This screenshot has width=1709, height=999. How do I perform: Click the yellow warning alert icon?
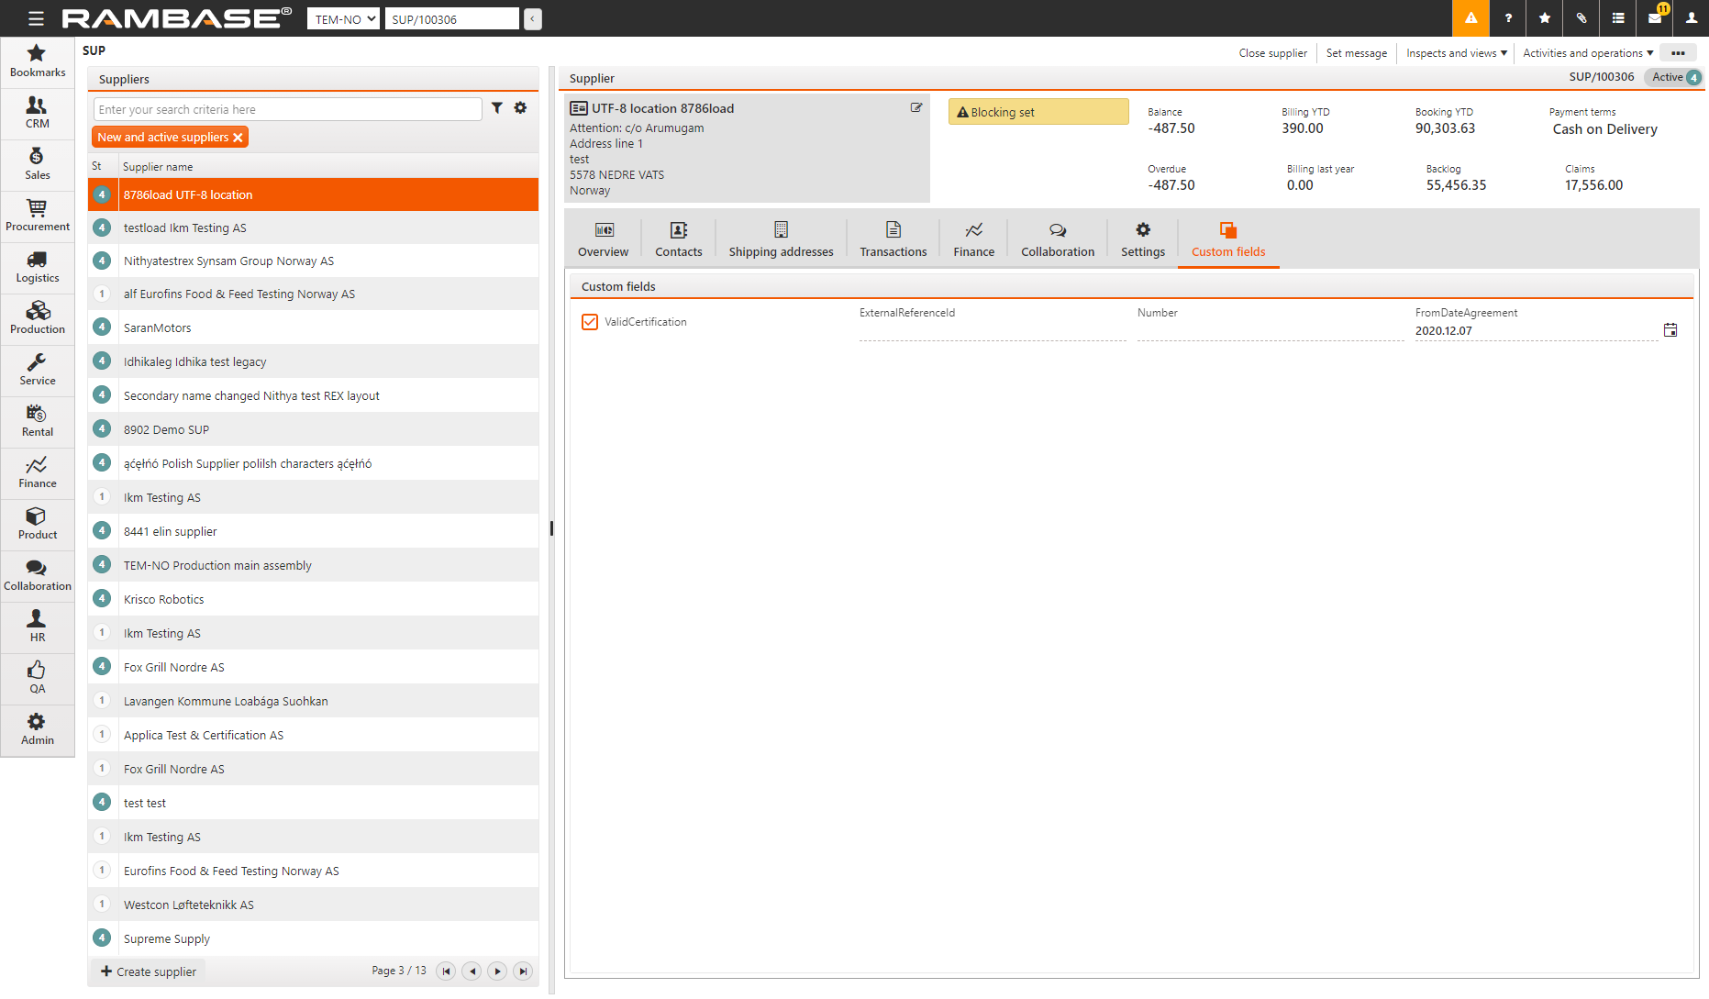(1470, 18)
